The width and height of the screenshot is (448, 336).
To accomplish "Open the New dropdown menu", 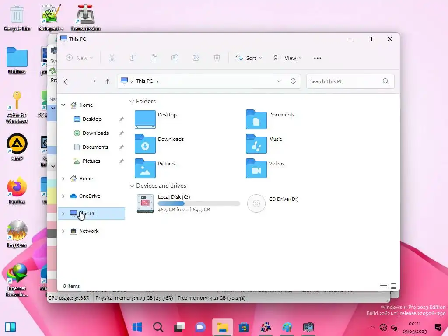I will click(x=80, y=58).
